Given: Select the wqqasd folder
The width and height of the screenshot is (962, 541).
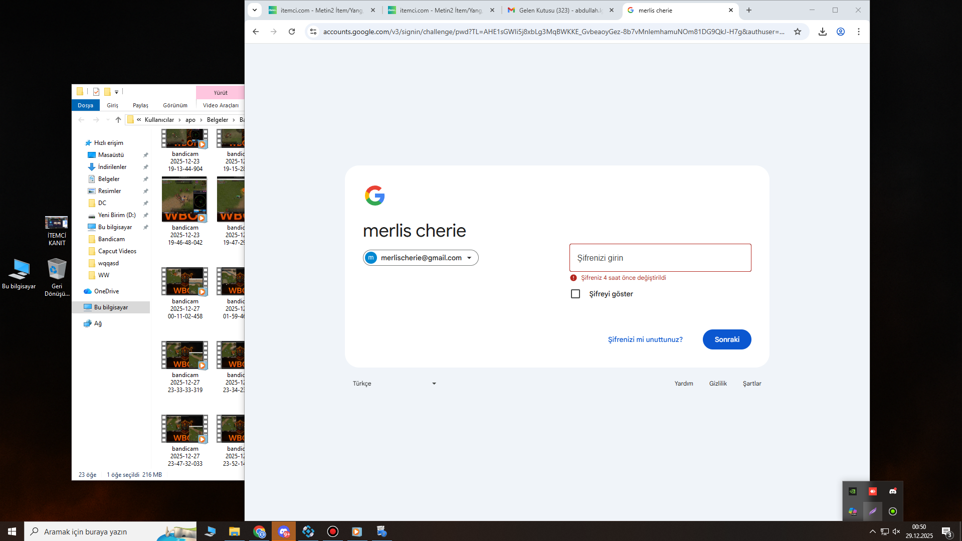Looking at the screenshot, I should click(x=108, y=263).
